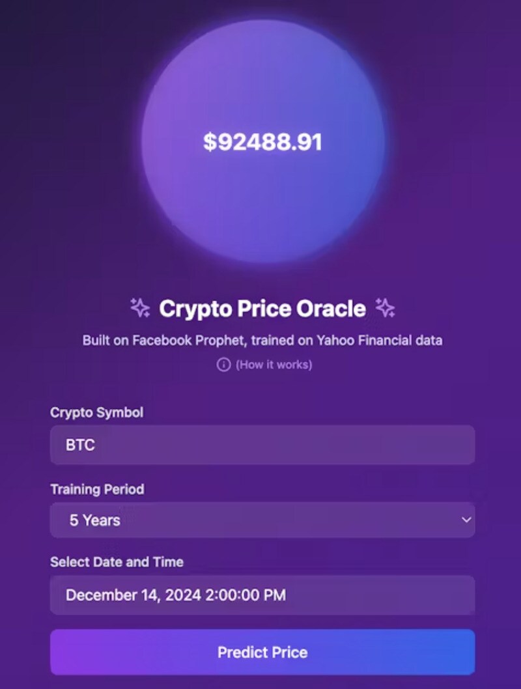Click the Training Period label
The height and width of the screenshot is (689, 521).
point(97,489)
